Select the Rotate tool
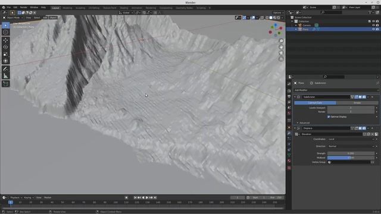 pyautogui.click(x=5, y=47)
